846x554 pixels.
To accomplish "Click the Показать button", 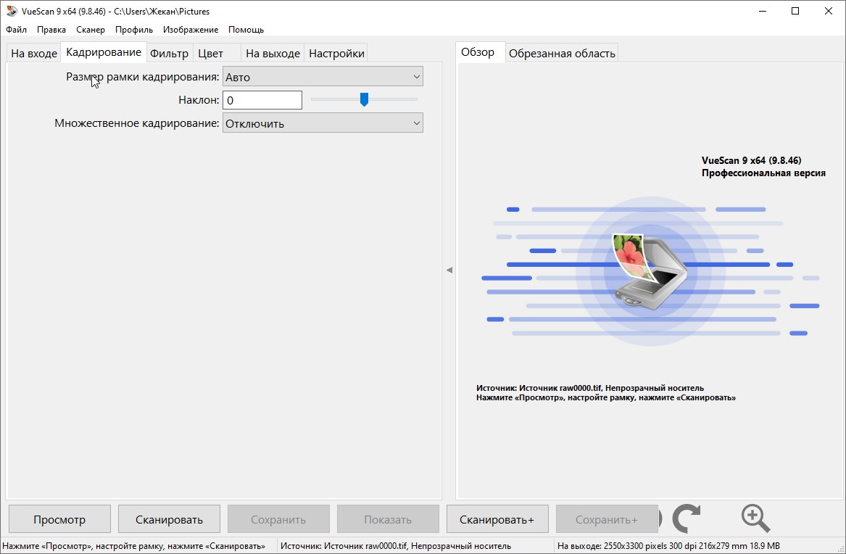I will (388, 519).
